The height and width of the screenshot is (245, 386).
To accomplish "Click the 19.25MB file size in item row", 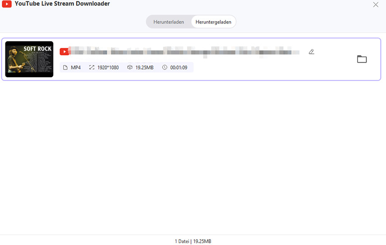I will click(144, 67).
